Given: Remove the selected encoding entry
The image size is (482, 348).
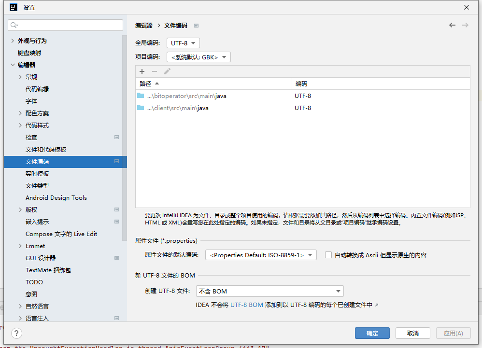Looking at the screenshot, I should point(154,71).
